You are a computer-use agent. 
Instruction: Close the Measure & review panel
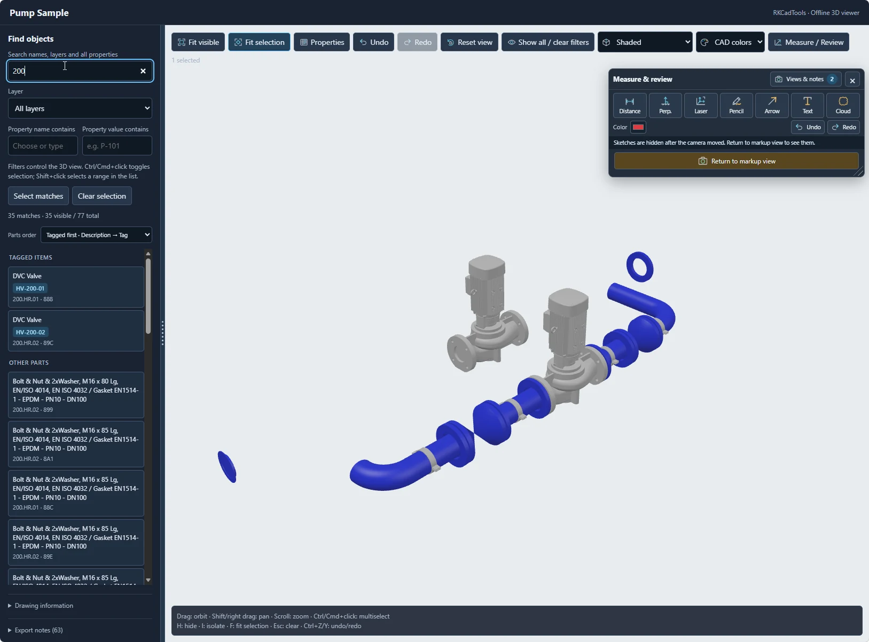[x=852, y=80]
